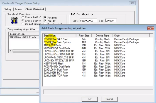Click Description header in Cortex-M Setup list
The width and height of the screenshot is (156, 103).
click(x=24, y=34)
